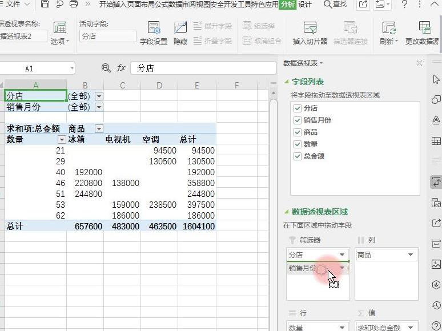Click the shapes icon in right sidebar

[x=436, y=100]
